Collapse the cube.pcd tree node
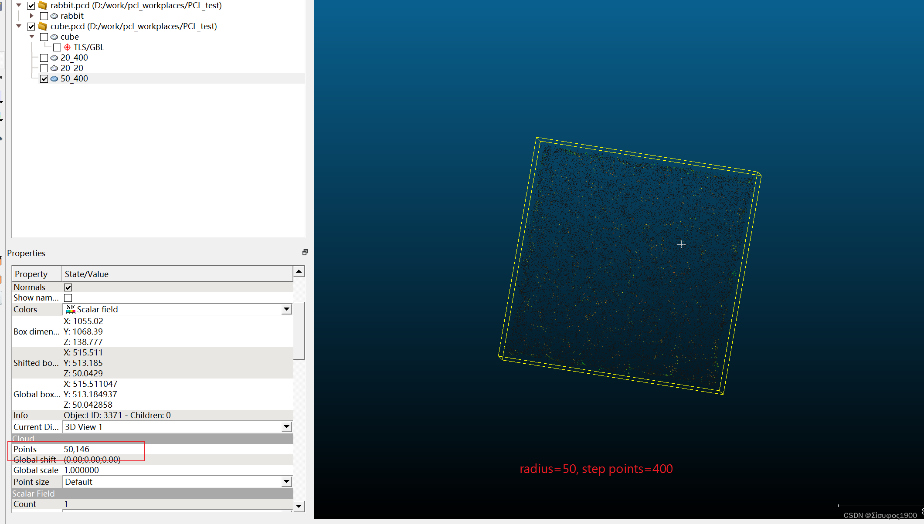924x524 pixels. (x=19, y=26)
